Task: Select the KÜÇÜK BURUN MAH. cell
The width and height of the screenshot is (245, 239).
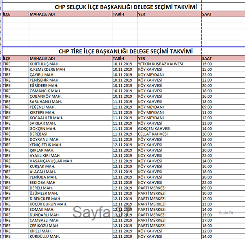Action: pos(71,204)
